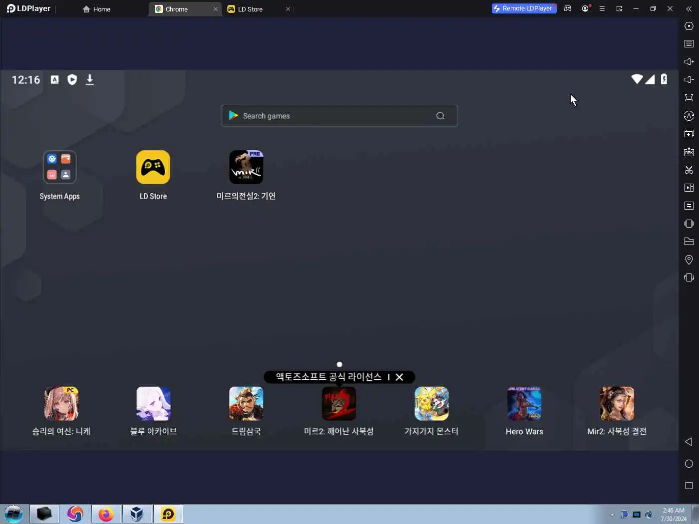Viewport: 699px width, 524px height.
Task: Click LDPlayer icon in Windows taskbar
Action: 168,514
